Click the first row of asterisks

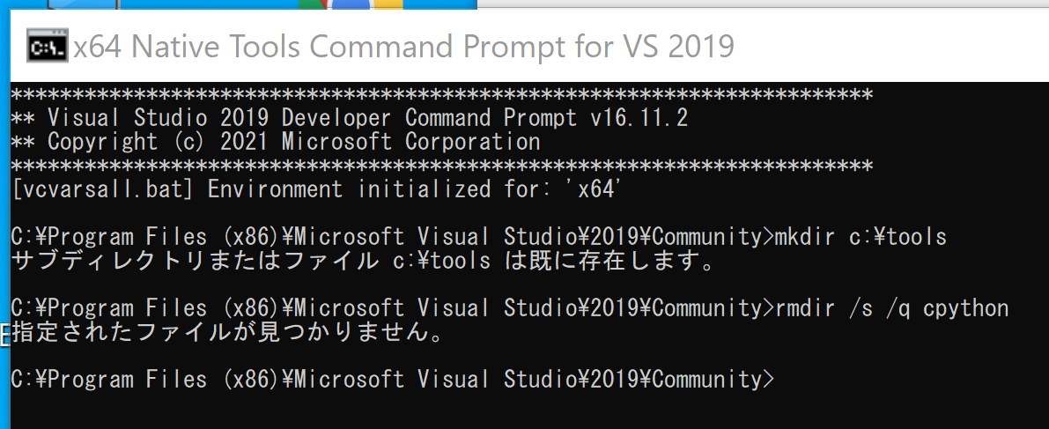click(x=442, y=94)
